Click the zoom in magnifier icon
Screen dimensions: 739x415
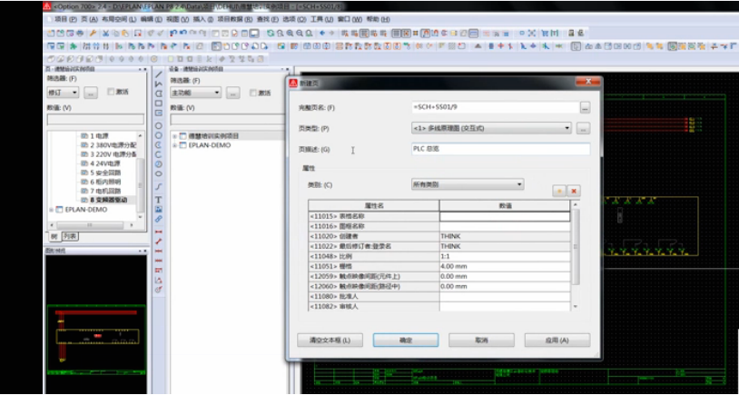(290, 33)
